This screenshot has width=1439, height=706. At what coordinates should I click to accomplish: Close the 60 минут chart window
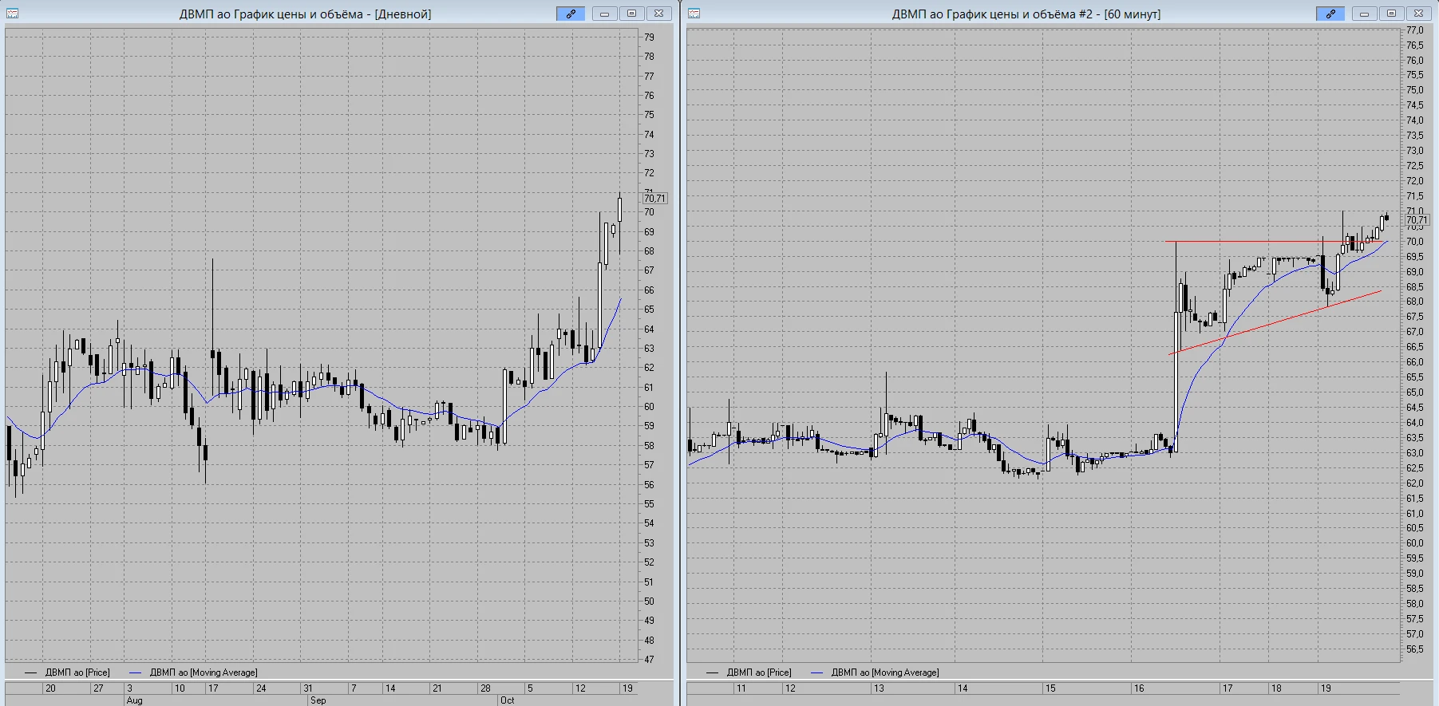point(1418,14)
